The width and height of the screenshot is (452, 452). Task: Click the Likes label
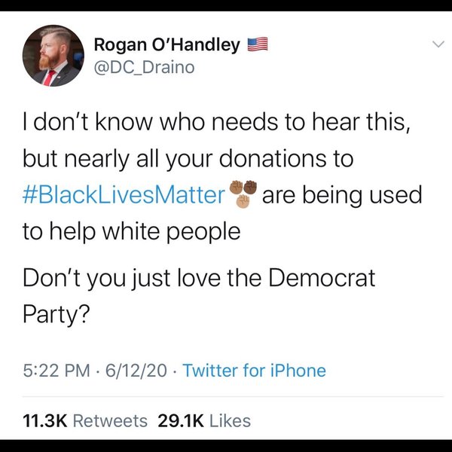click(230, 420)
